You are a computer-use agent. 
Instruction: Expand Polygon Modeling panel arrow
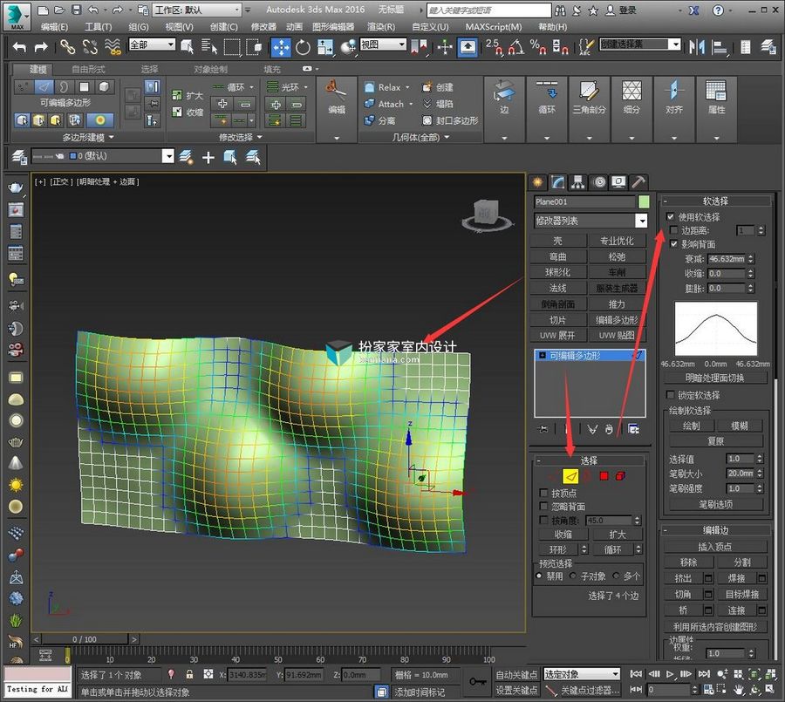tap(111, 137)
